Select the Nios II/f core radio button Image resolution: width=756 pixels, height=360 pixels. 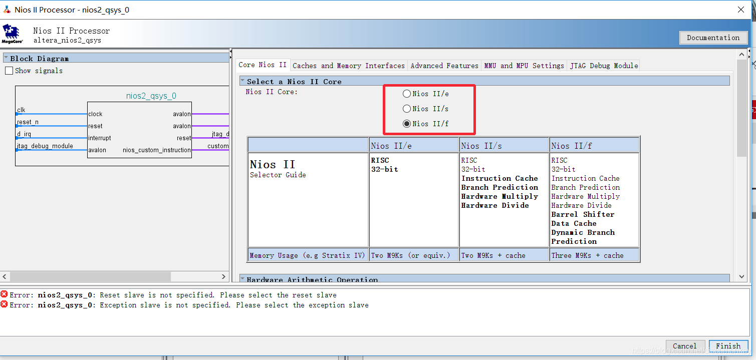tap(407, 124)
